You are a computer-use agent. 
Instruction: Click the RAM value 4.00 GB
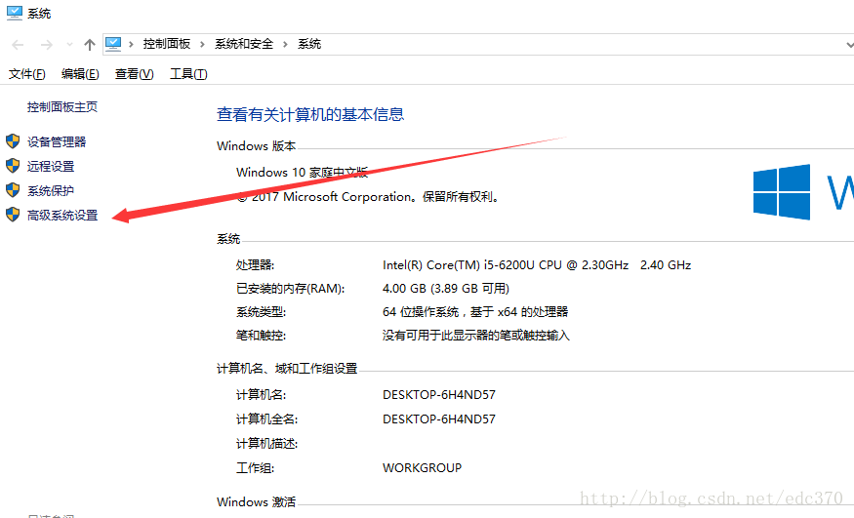(x=446, y=289)
